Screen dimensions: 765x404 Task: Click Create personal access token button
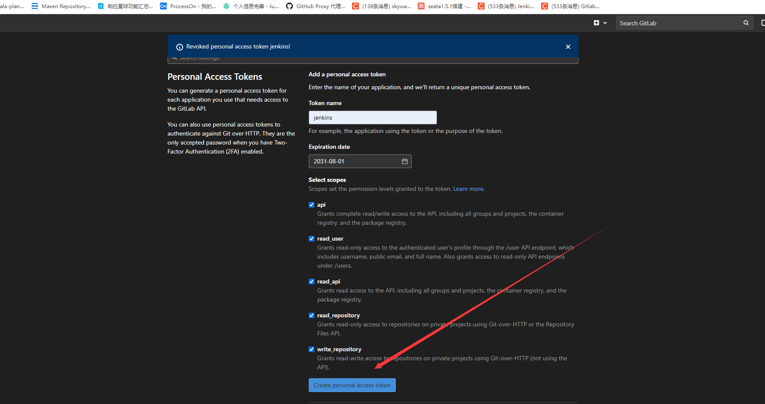point(352,385)
